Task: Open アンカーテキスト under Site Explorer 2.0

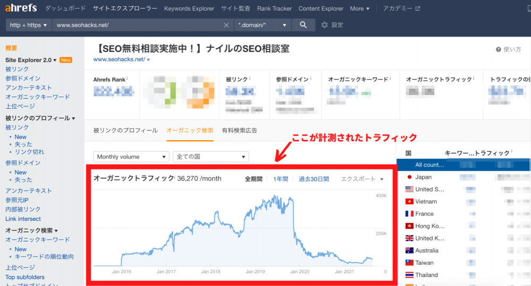Action: click(x=29, y=88)
